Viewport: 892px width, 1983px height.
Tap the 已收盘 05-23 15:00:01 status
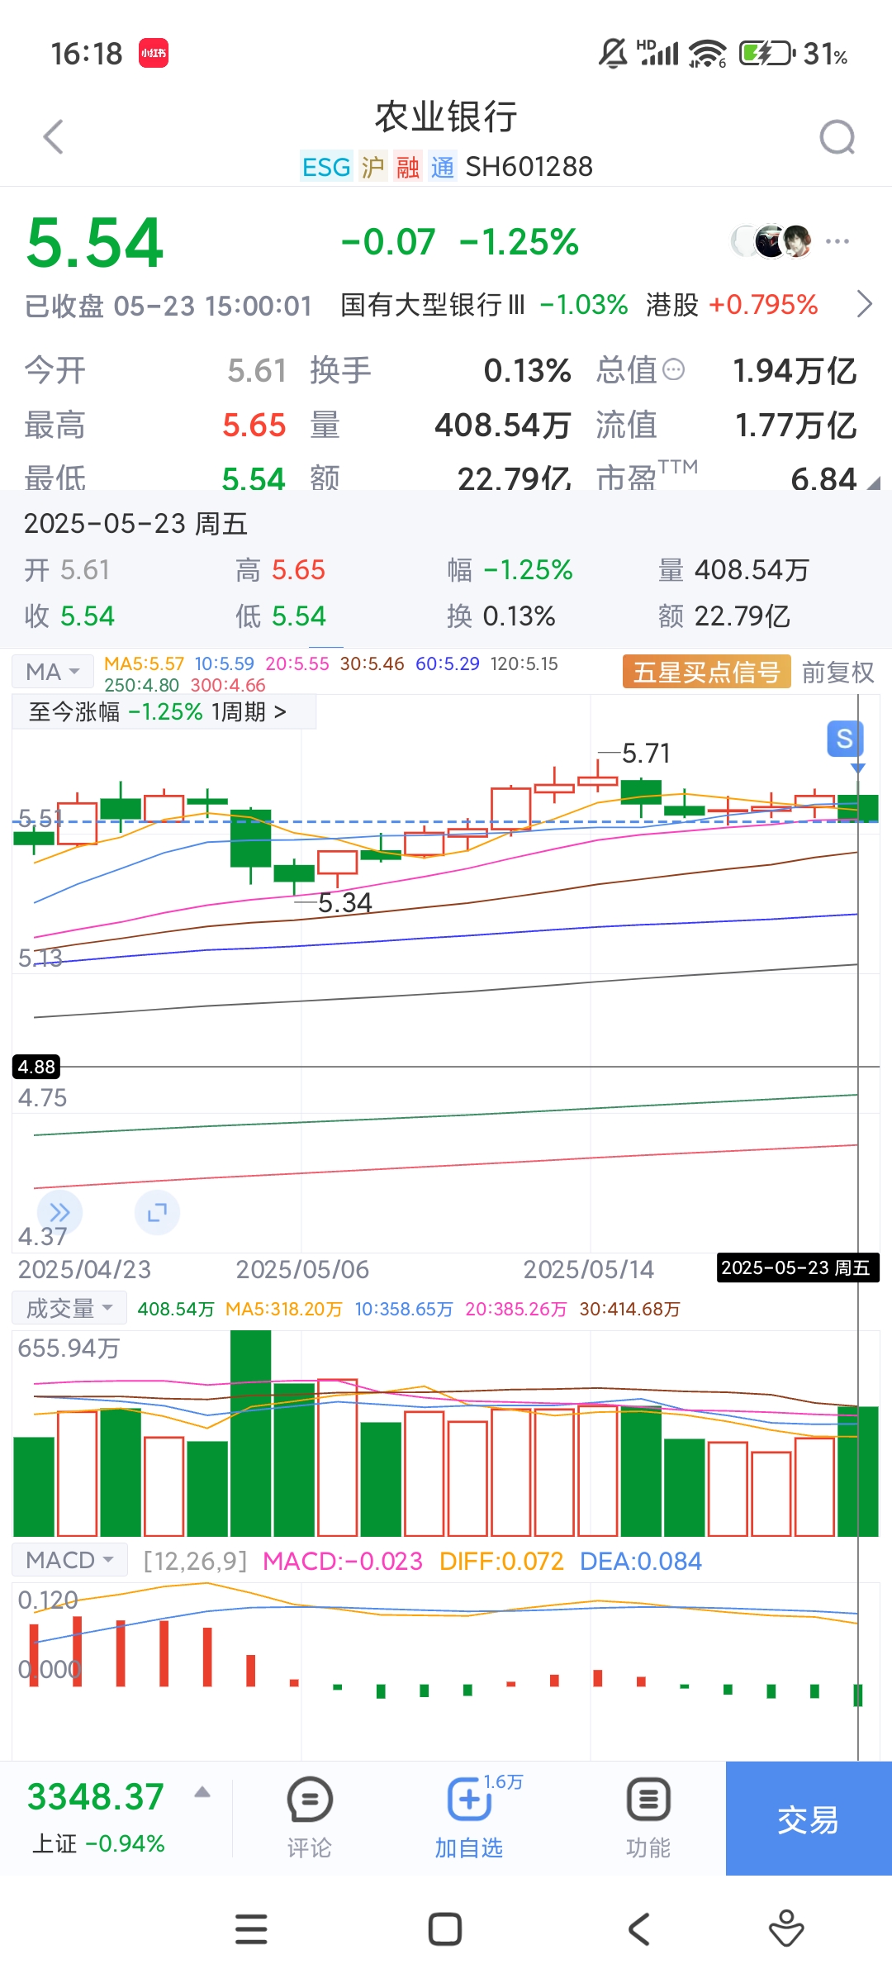(168, 306)
